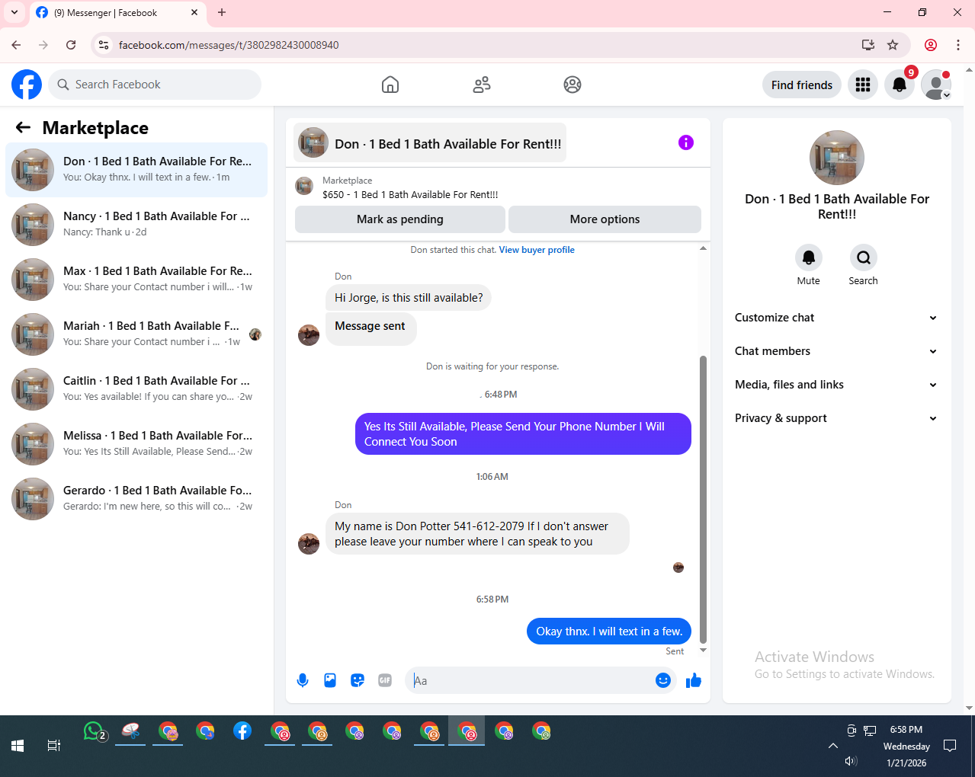Open the notifications bell with 9 badge
This screenshot has height=777, width=975.
tap(900, 85)
